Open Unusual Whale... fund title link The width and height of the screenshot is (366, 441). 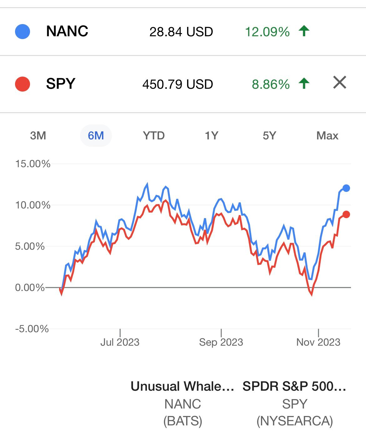[x=182, y=386]
